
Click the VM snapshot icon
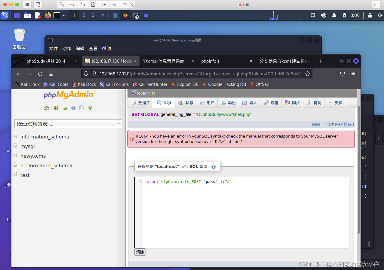[38, 5]
